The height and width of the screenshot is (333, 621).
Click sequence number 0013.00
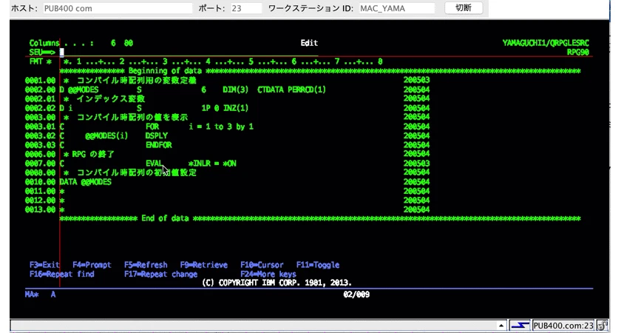40,209
